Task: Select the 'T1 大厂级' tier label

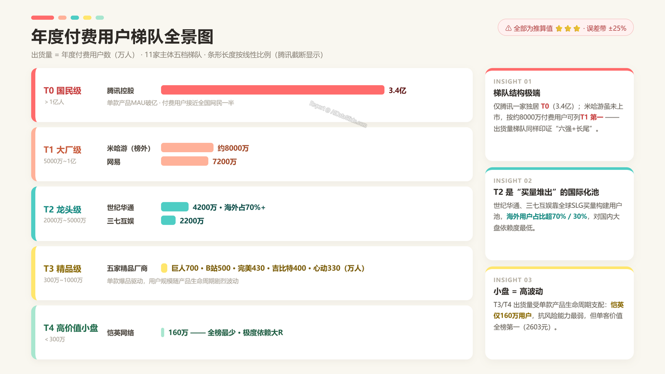Action: pyautogui.click(x=62, y=150)
